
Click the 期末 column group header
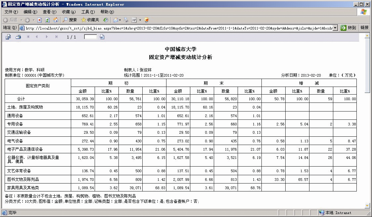pyautogui.click(x=214, y=83)
